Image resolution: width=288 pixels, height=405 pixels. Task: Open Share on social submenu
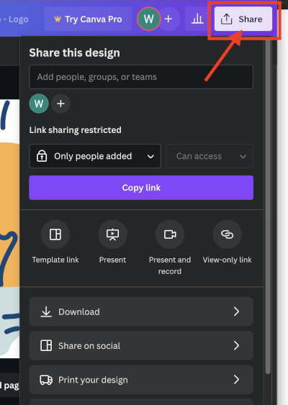click(141, 345)
